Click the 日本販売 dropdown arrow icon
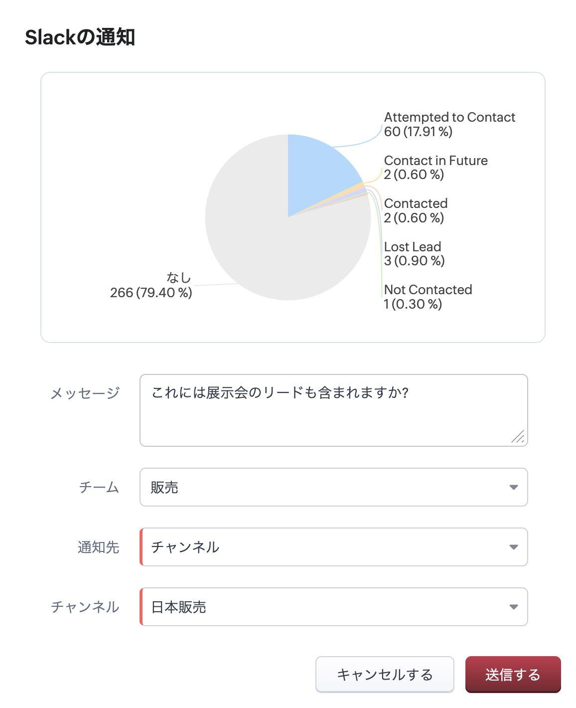Screen dimensions: 576x708 pos(514,607)
